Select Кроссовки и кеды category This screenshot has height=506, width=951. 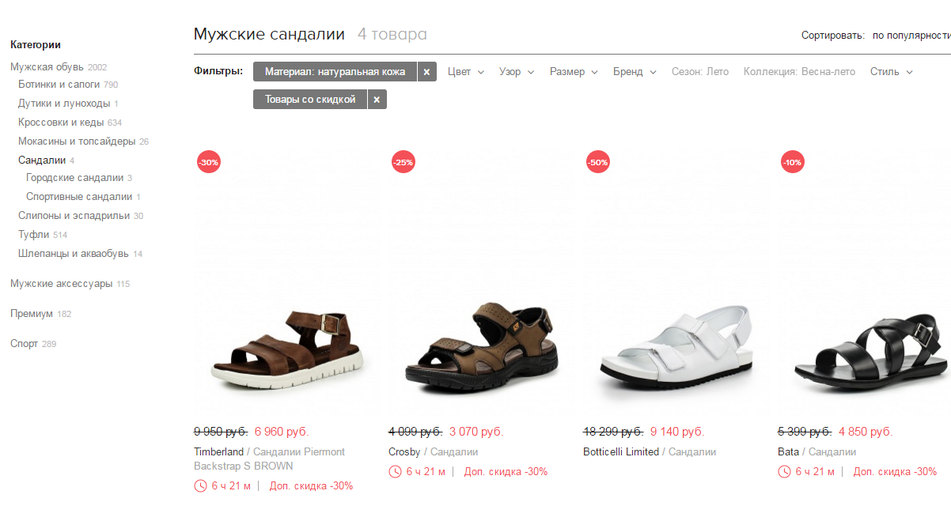point(61,123)
